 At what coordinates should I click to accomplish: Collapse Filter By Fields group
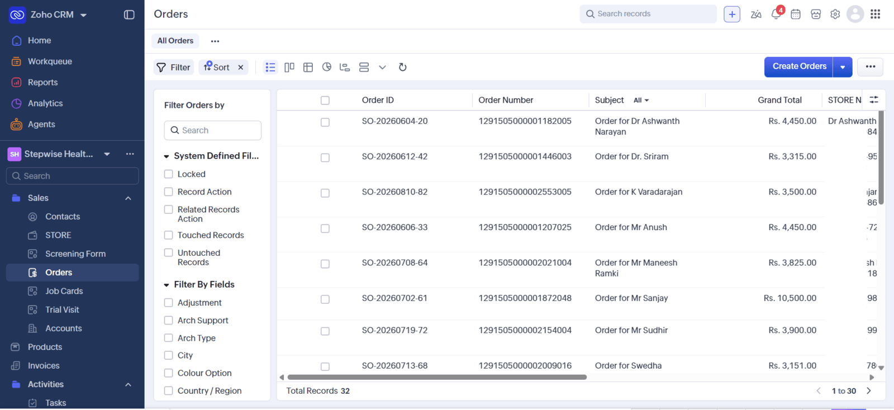click(x=167, y=285)
